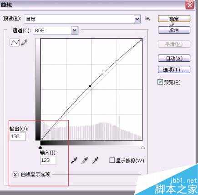
Task: Toggle the 预览(P) preview checkbox
Action: point(160,82)
